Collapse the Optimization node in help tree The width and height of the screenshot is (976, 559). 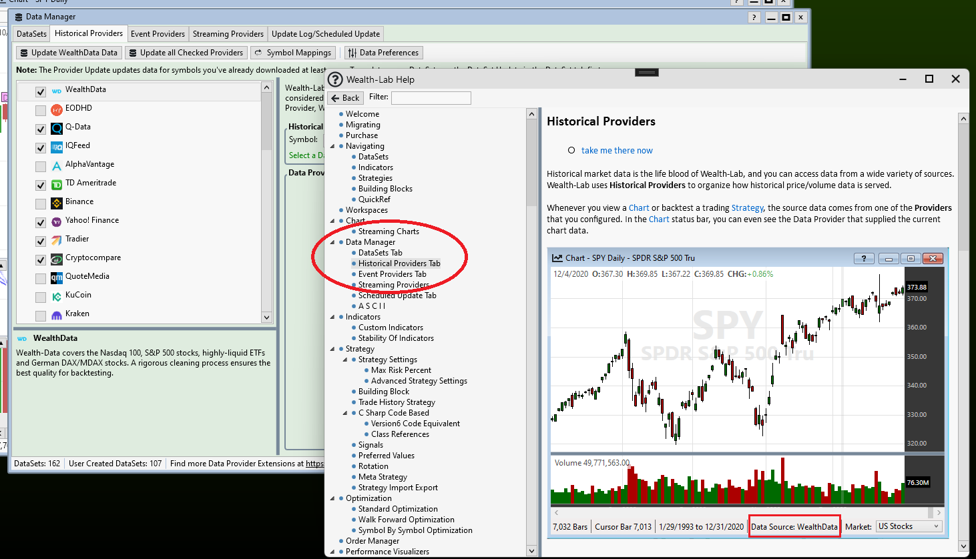click(332, 498)
